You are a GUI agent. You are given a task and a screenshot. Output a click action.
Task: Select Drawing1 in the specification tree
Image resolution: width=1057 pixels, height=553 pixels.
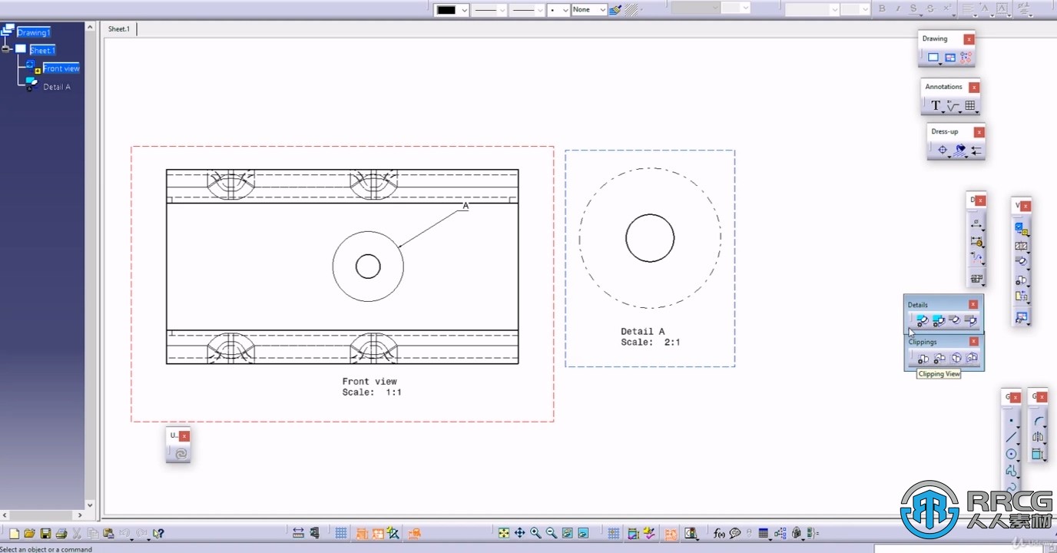point(34,32)
